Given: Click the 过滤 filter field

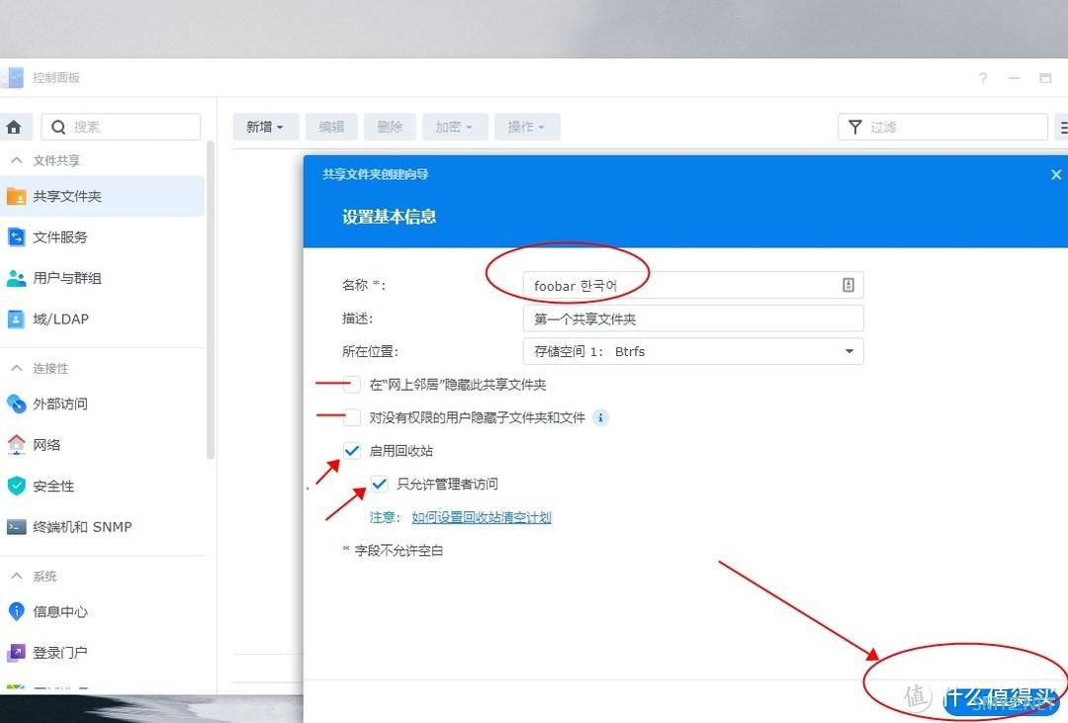Looking at the screenshot, I should [942, 127].
